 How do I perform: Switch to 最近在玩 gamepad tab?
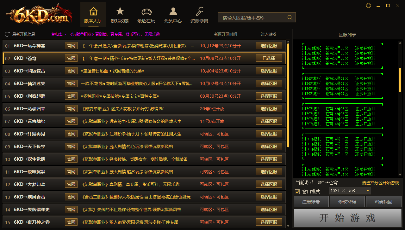point(146,14)
